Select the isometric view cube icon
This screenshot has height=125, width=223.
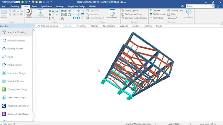(62, 19)
